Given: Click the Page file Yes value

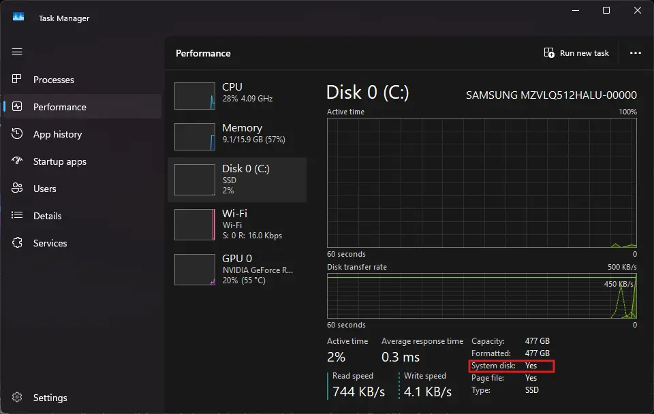Looking at the screenshot, I should coord(531,378).
